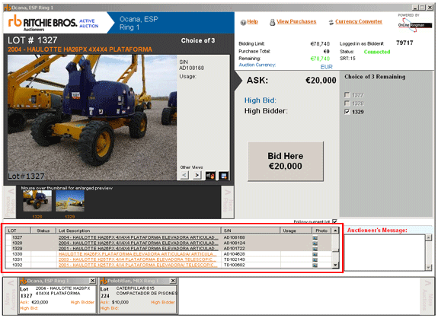Click serial number AD104628 cell
This screenshot has height=318, width=438.
pos(234,254)
